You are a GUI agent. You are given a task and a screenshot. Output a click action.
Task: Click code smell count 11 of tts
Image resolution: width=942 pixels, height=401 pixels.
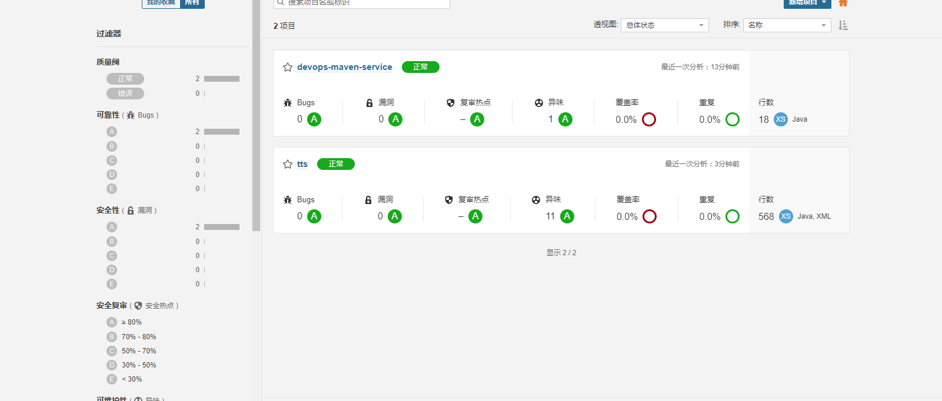(550, 216)
